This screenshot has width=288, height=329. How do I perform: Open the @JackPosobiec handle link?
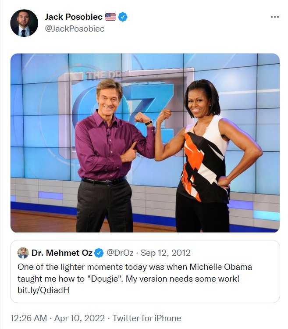pyautogui.click(x=75, y=29)
